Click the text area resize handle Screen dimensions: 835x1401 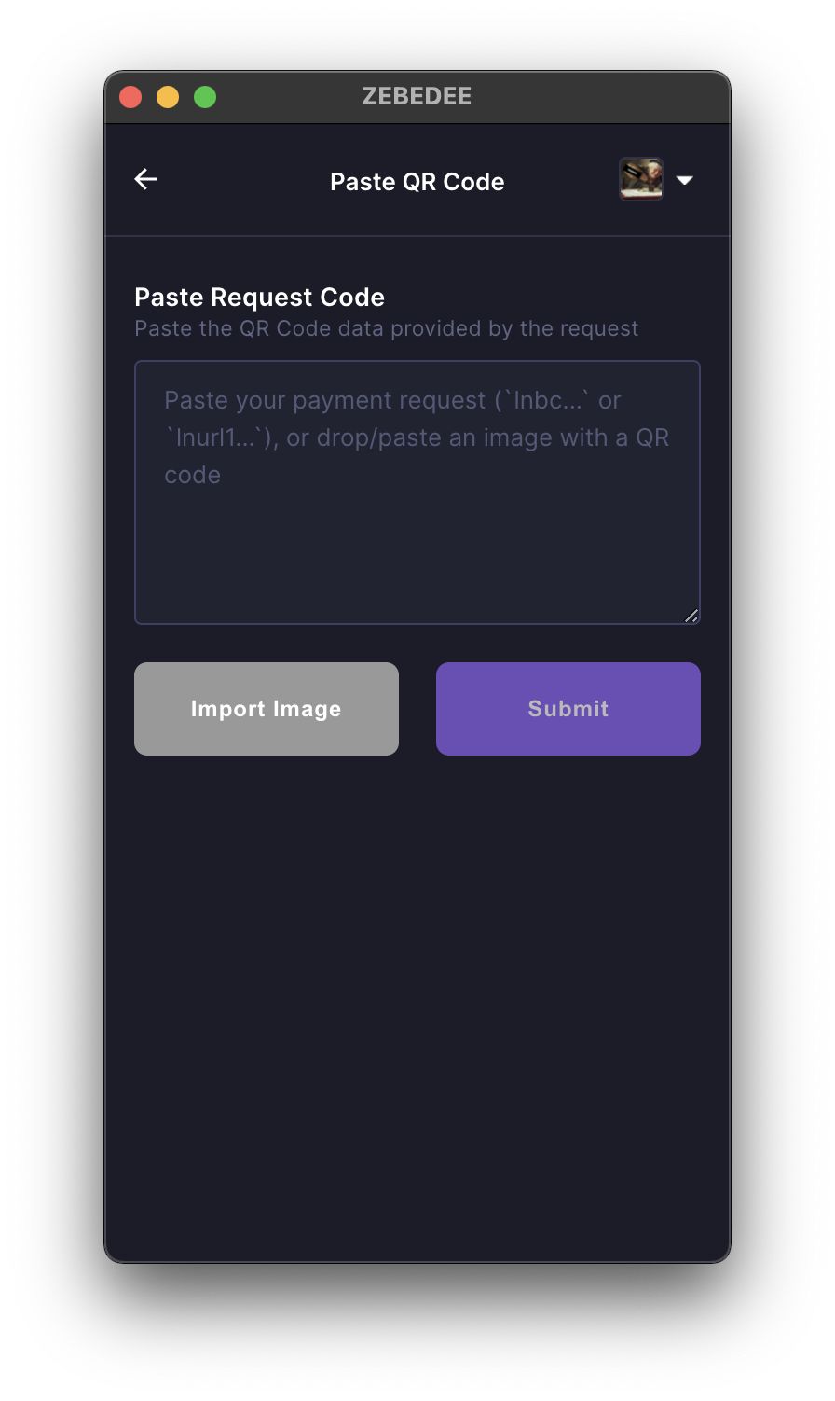pos(691,616)
